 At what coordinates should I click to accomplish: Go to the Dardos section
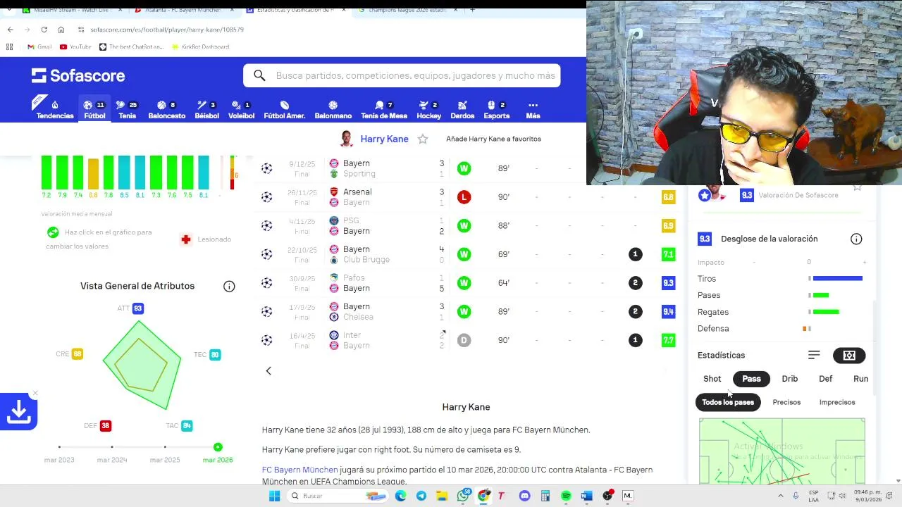[462, 109]
